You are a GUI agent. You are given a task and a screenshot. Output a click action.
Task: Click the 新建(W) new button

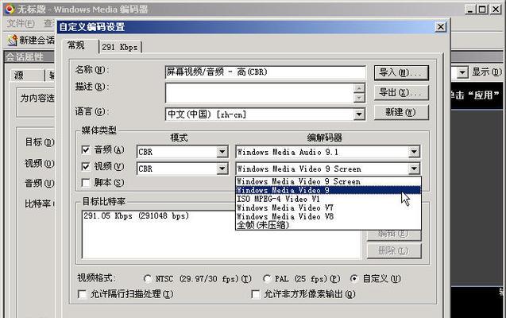(401, 112)
